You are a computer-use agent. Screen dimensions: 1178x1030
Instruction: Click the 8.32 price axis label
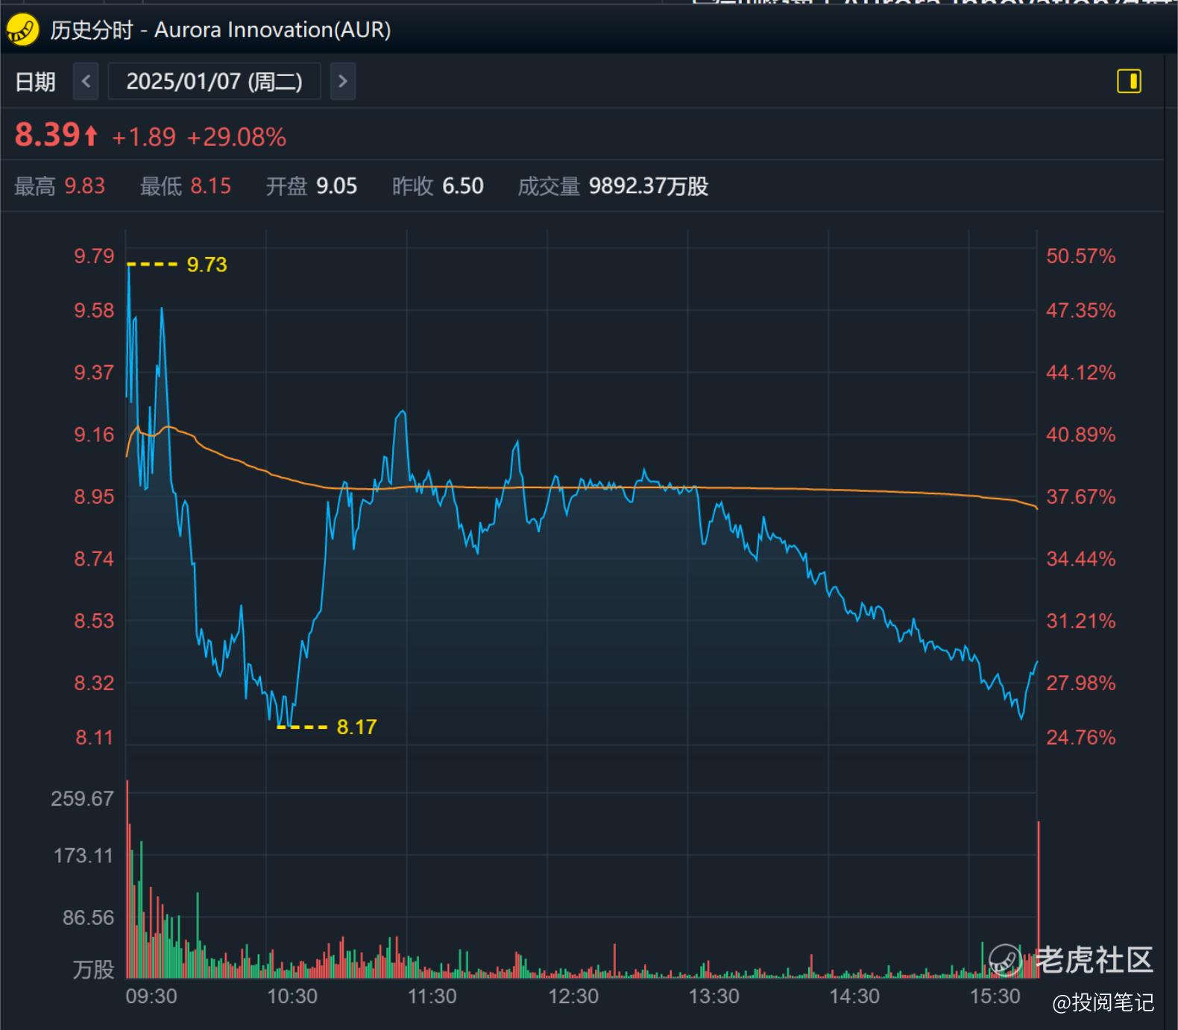coord(94,683)
